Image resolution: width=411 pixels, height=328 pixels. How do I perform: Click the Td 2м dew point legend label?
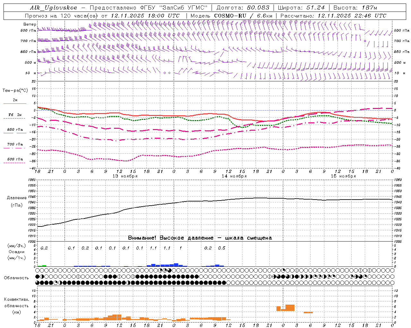(15, 115)
